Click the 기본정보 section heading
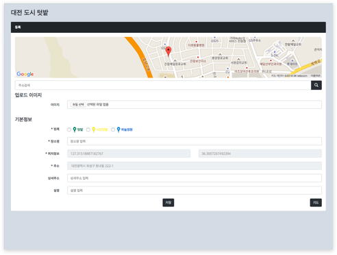337x255 pixels. point(23,119)
